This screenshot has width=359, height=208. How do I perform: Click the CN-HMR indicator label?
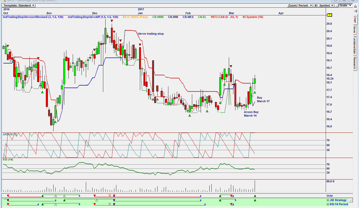click(158, 17)
